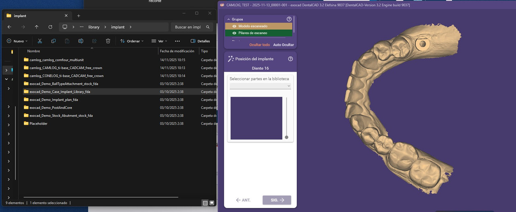Refresh the implant folder view
Image resolution: width=516 pixels, height=212 pixels.
tap(50, 27)
